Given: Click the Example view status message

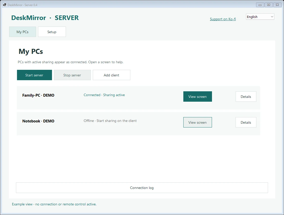Looking at the screenshot, I should click(54, 204).
